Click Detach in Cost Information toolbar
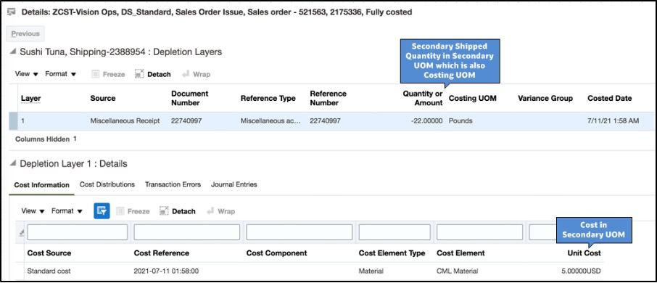The image size is (657, 283). (x=178, y=211)
